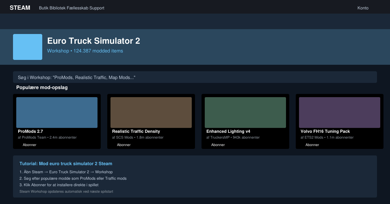The height and width of the screenshot is (204, 390).
Task: Click author line 'af TruckersMP • 943k abonnenter'
Action: (x=233, y=138)
